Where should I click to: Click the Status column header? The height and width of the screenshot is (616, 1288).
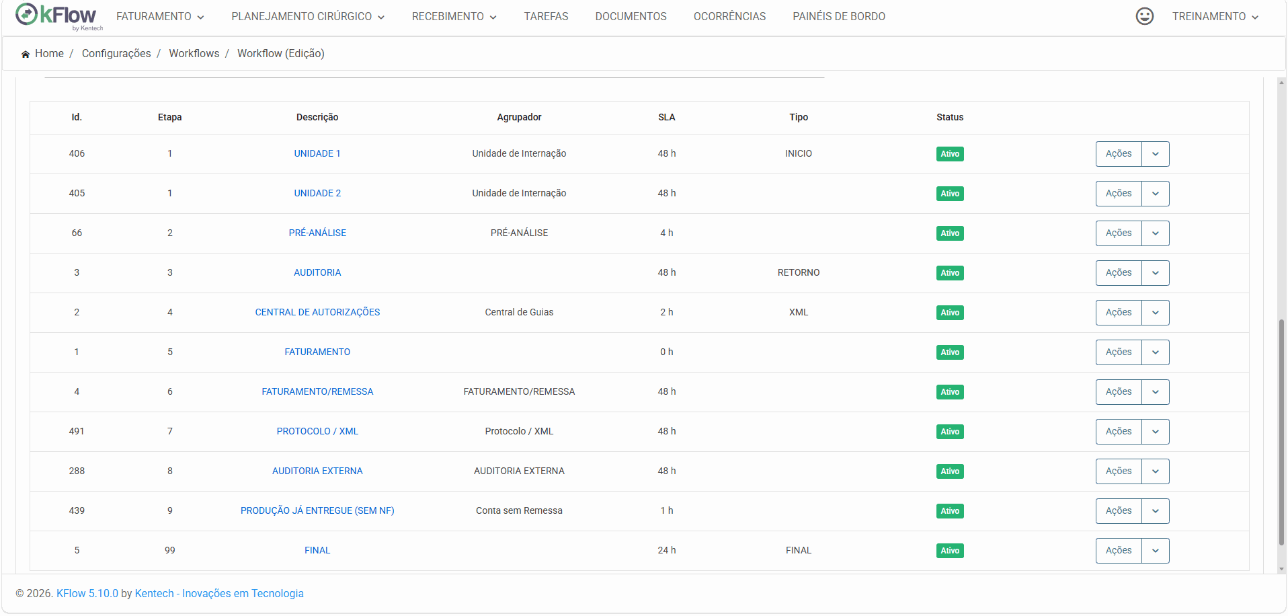(x=950, y=117)
